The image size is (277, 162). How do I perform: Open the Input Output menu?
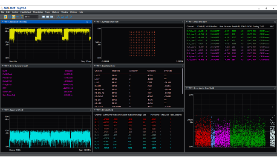[x=26, y=12]
